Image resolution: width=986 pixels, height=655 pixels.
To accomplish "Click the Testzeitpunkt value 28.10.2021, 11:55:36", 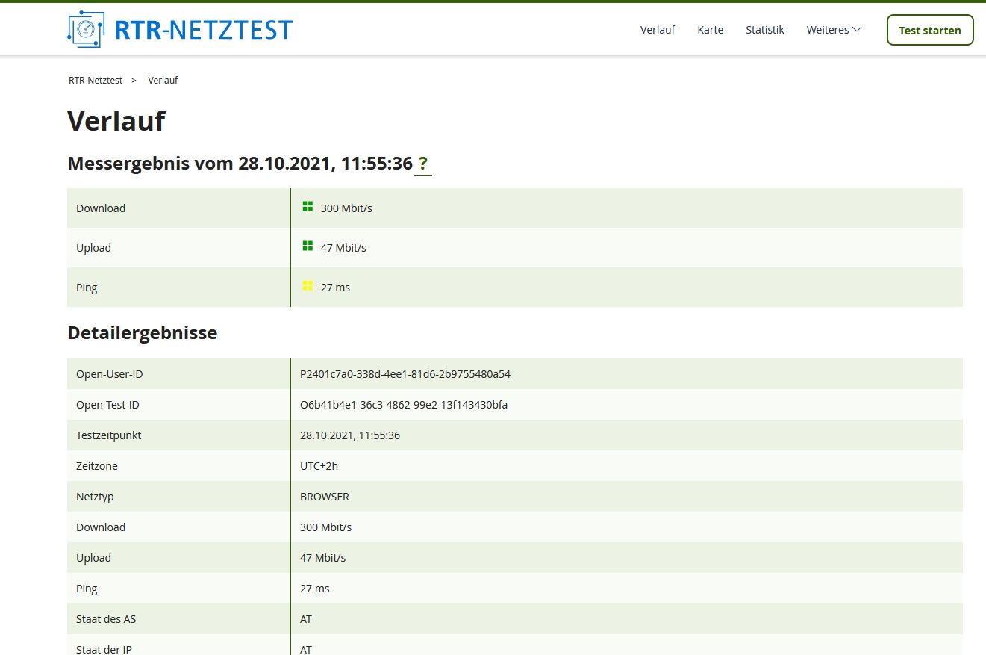I will tap(350, 435).
